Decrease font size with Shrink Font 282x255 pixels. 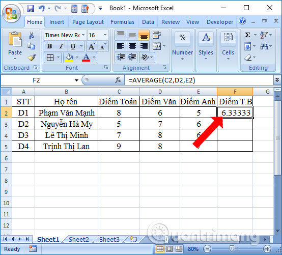[103, 46]
